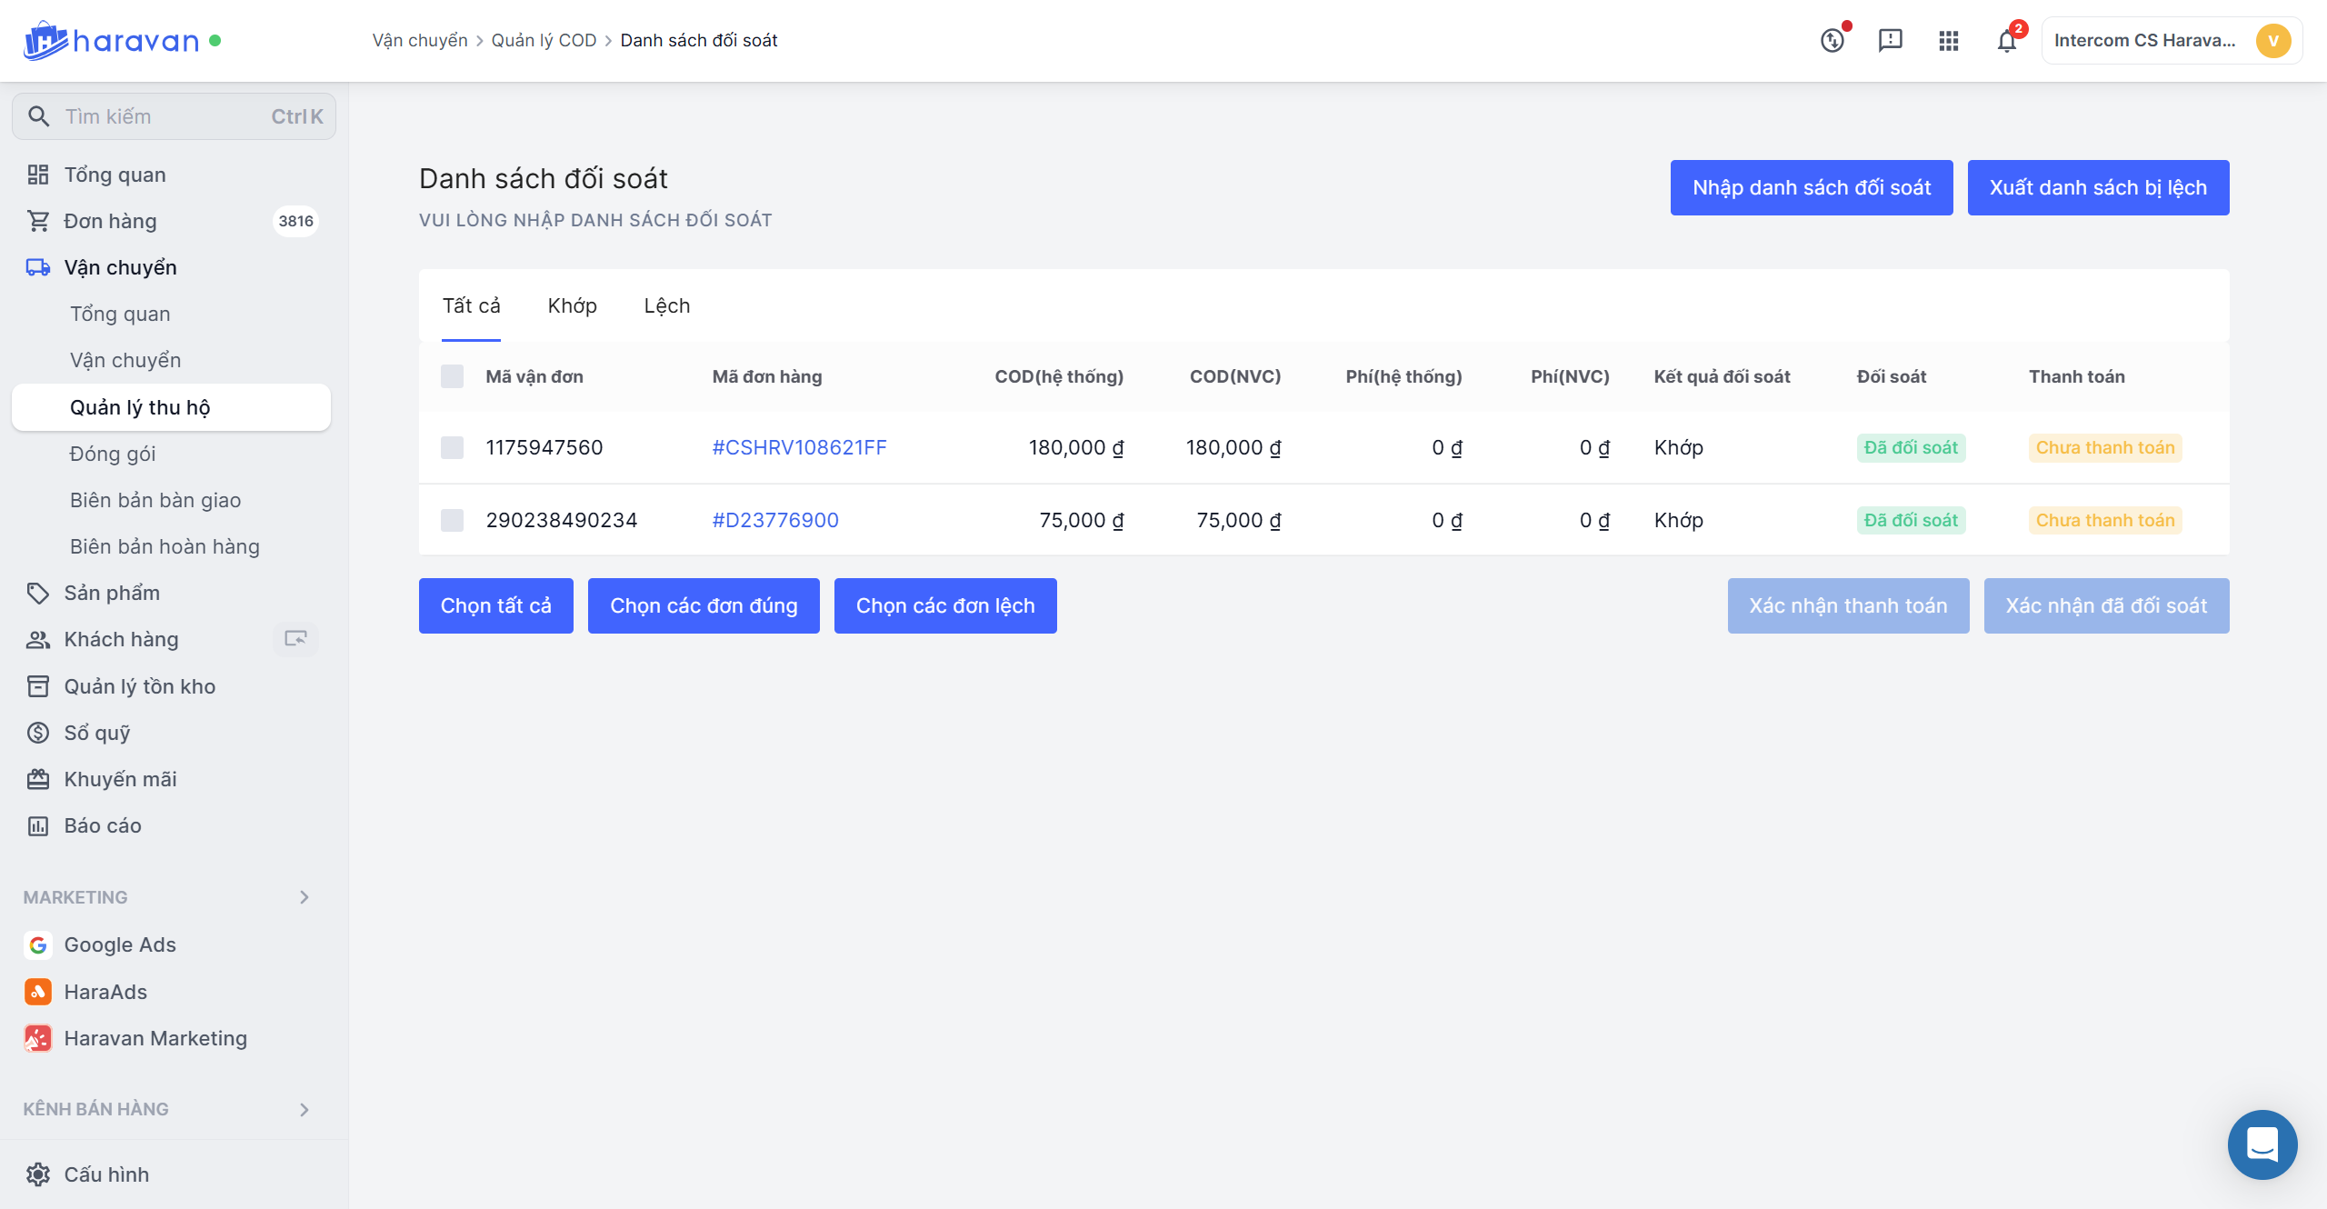The image size is (2327, 1209).
Task: Open the Intercom CS Haravan account dropdown
Action: [x=2171, y=41]
